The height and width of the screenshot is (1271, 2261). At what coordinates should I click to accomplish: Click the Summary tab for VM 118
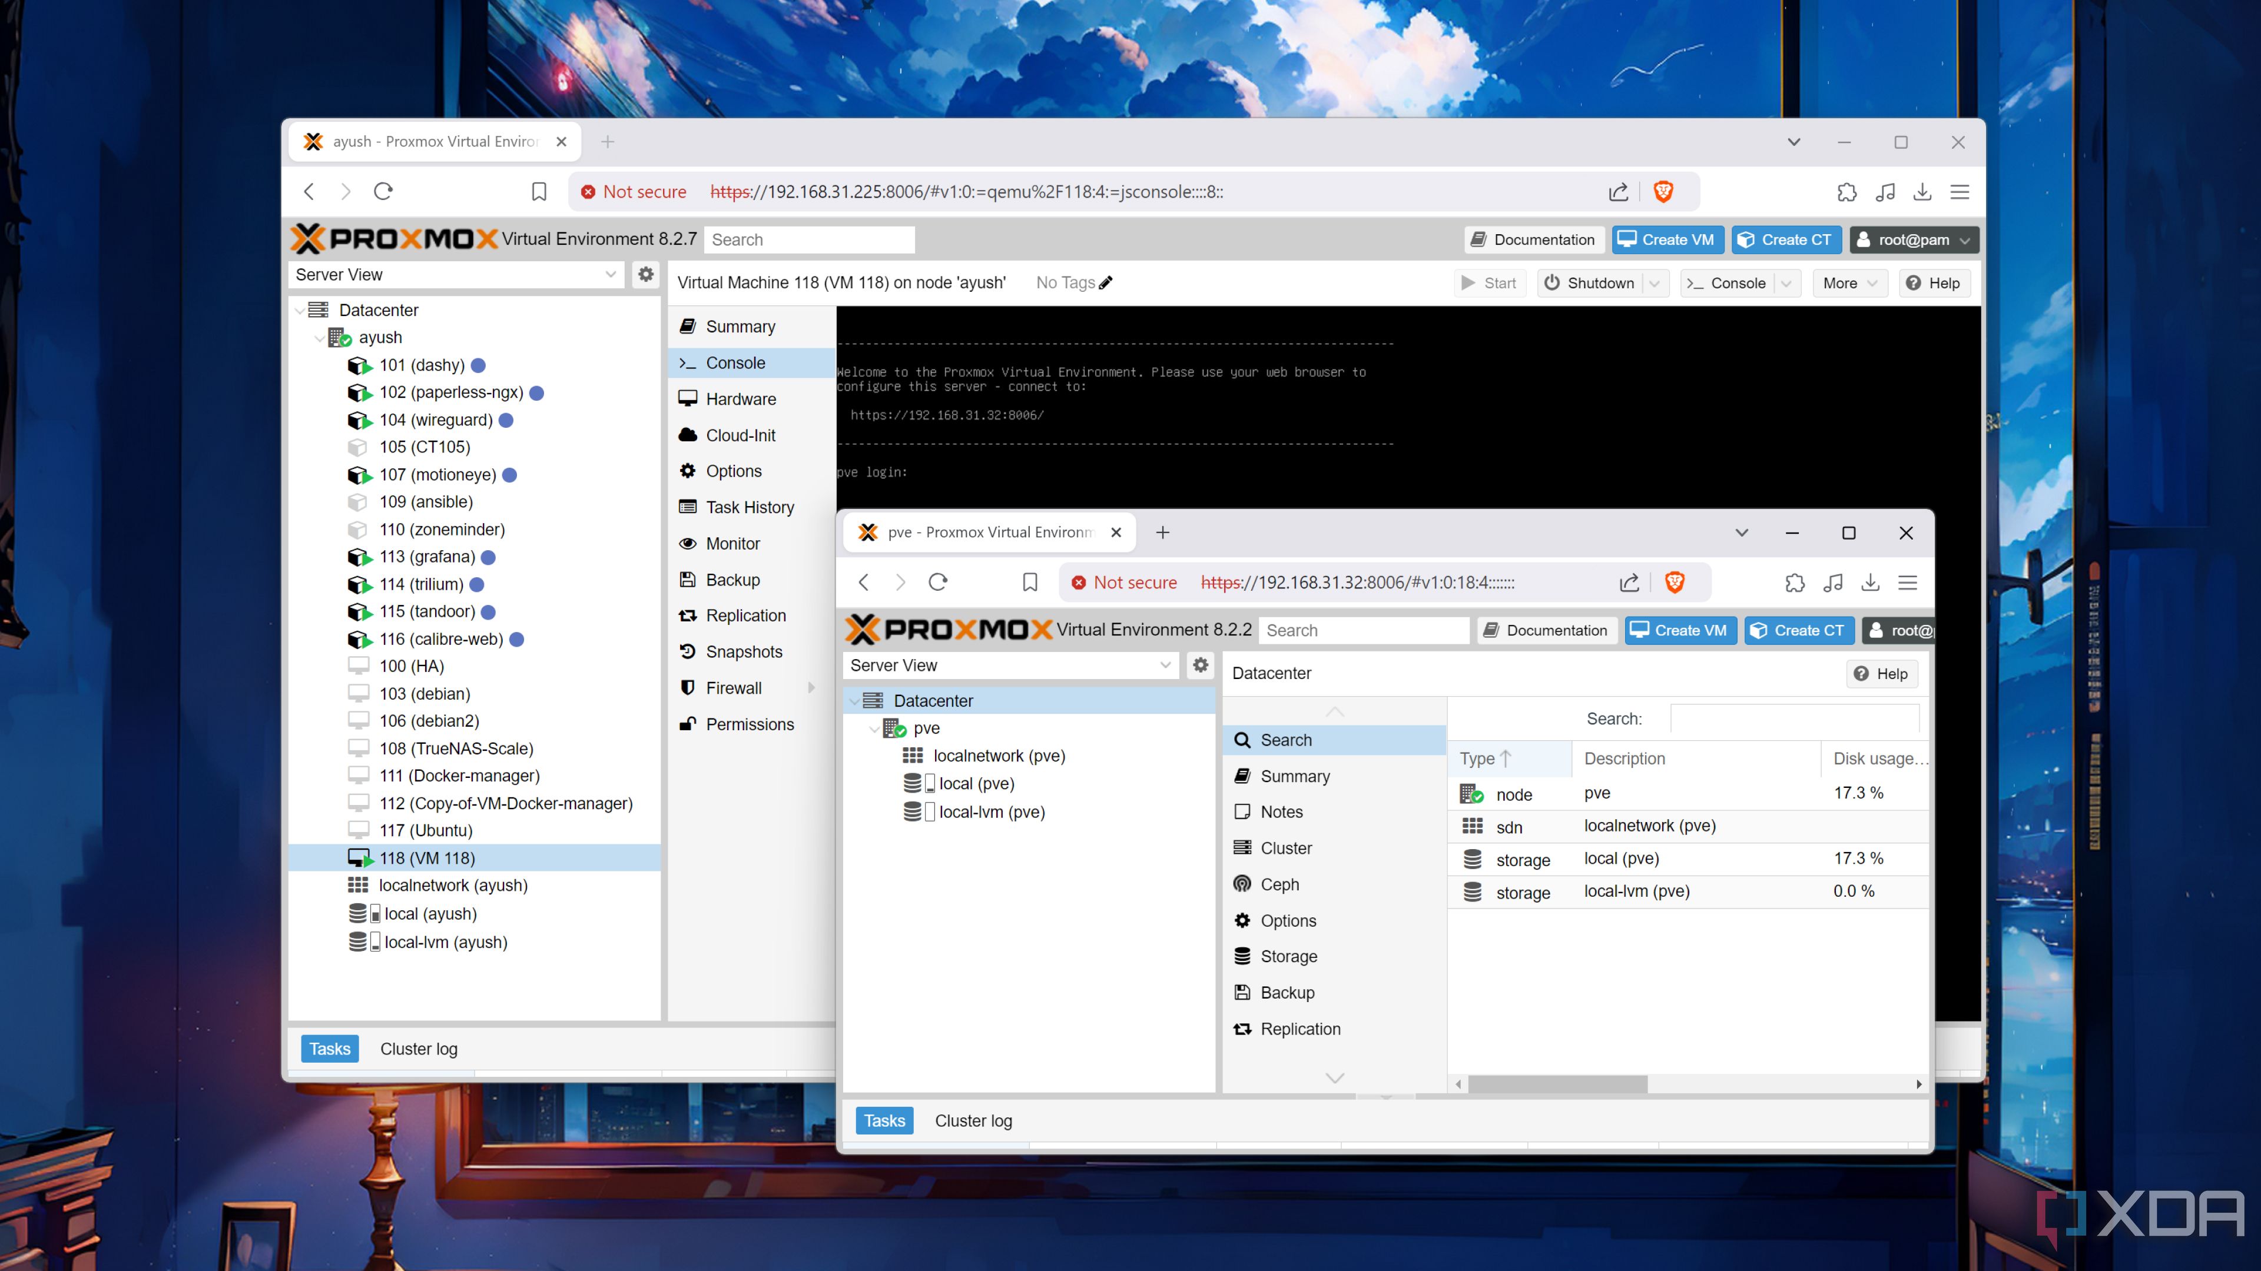741,326
